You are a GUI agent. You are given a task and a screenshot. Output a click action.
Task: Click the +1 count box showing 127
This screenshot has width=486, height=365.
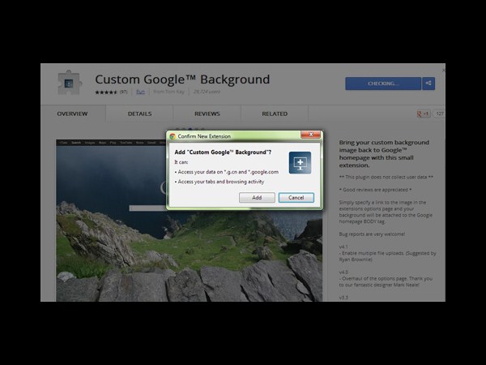(x=439, y=114)
